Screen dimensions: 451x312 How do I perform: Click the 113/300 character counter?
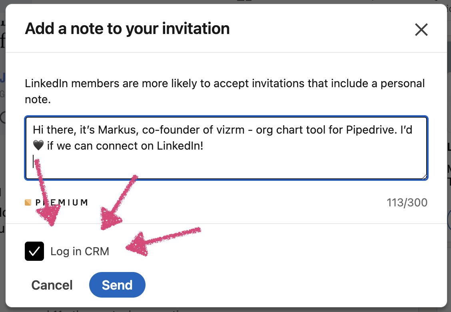coord(407,203)
